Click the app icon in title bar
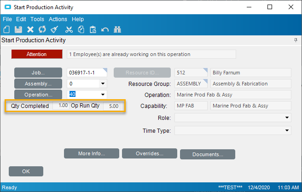Viewport: 302px width, 192px height. click(8, 7)
